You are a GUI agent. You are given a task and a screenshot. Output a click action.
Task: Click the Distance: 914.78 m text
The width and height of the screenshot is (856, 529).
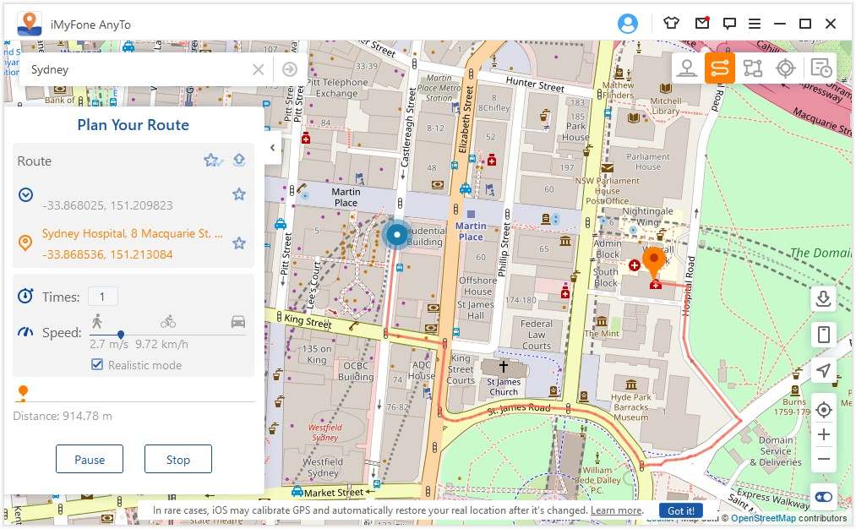(x=63, y=416)
